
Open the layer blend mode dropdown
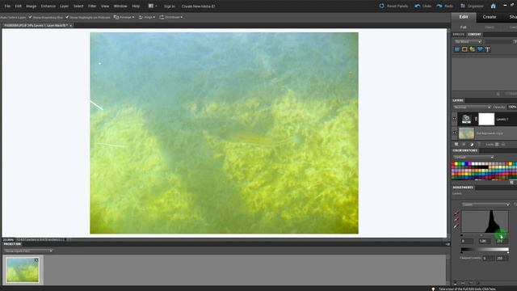[472, 108]
